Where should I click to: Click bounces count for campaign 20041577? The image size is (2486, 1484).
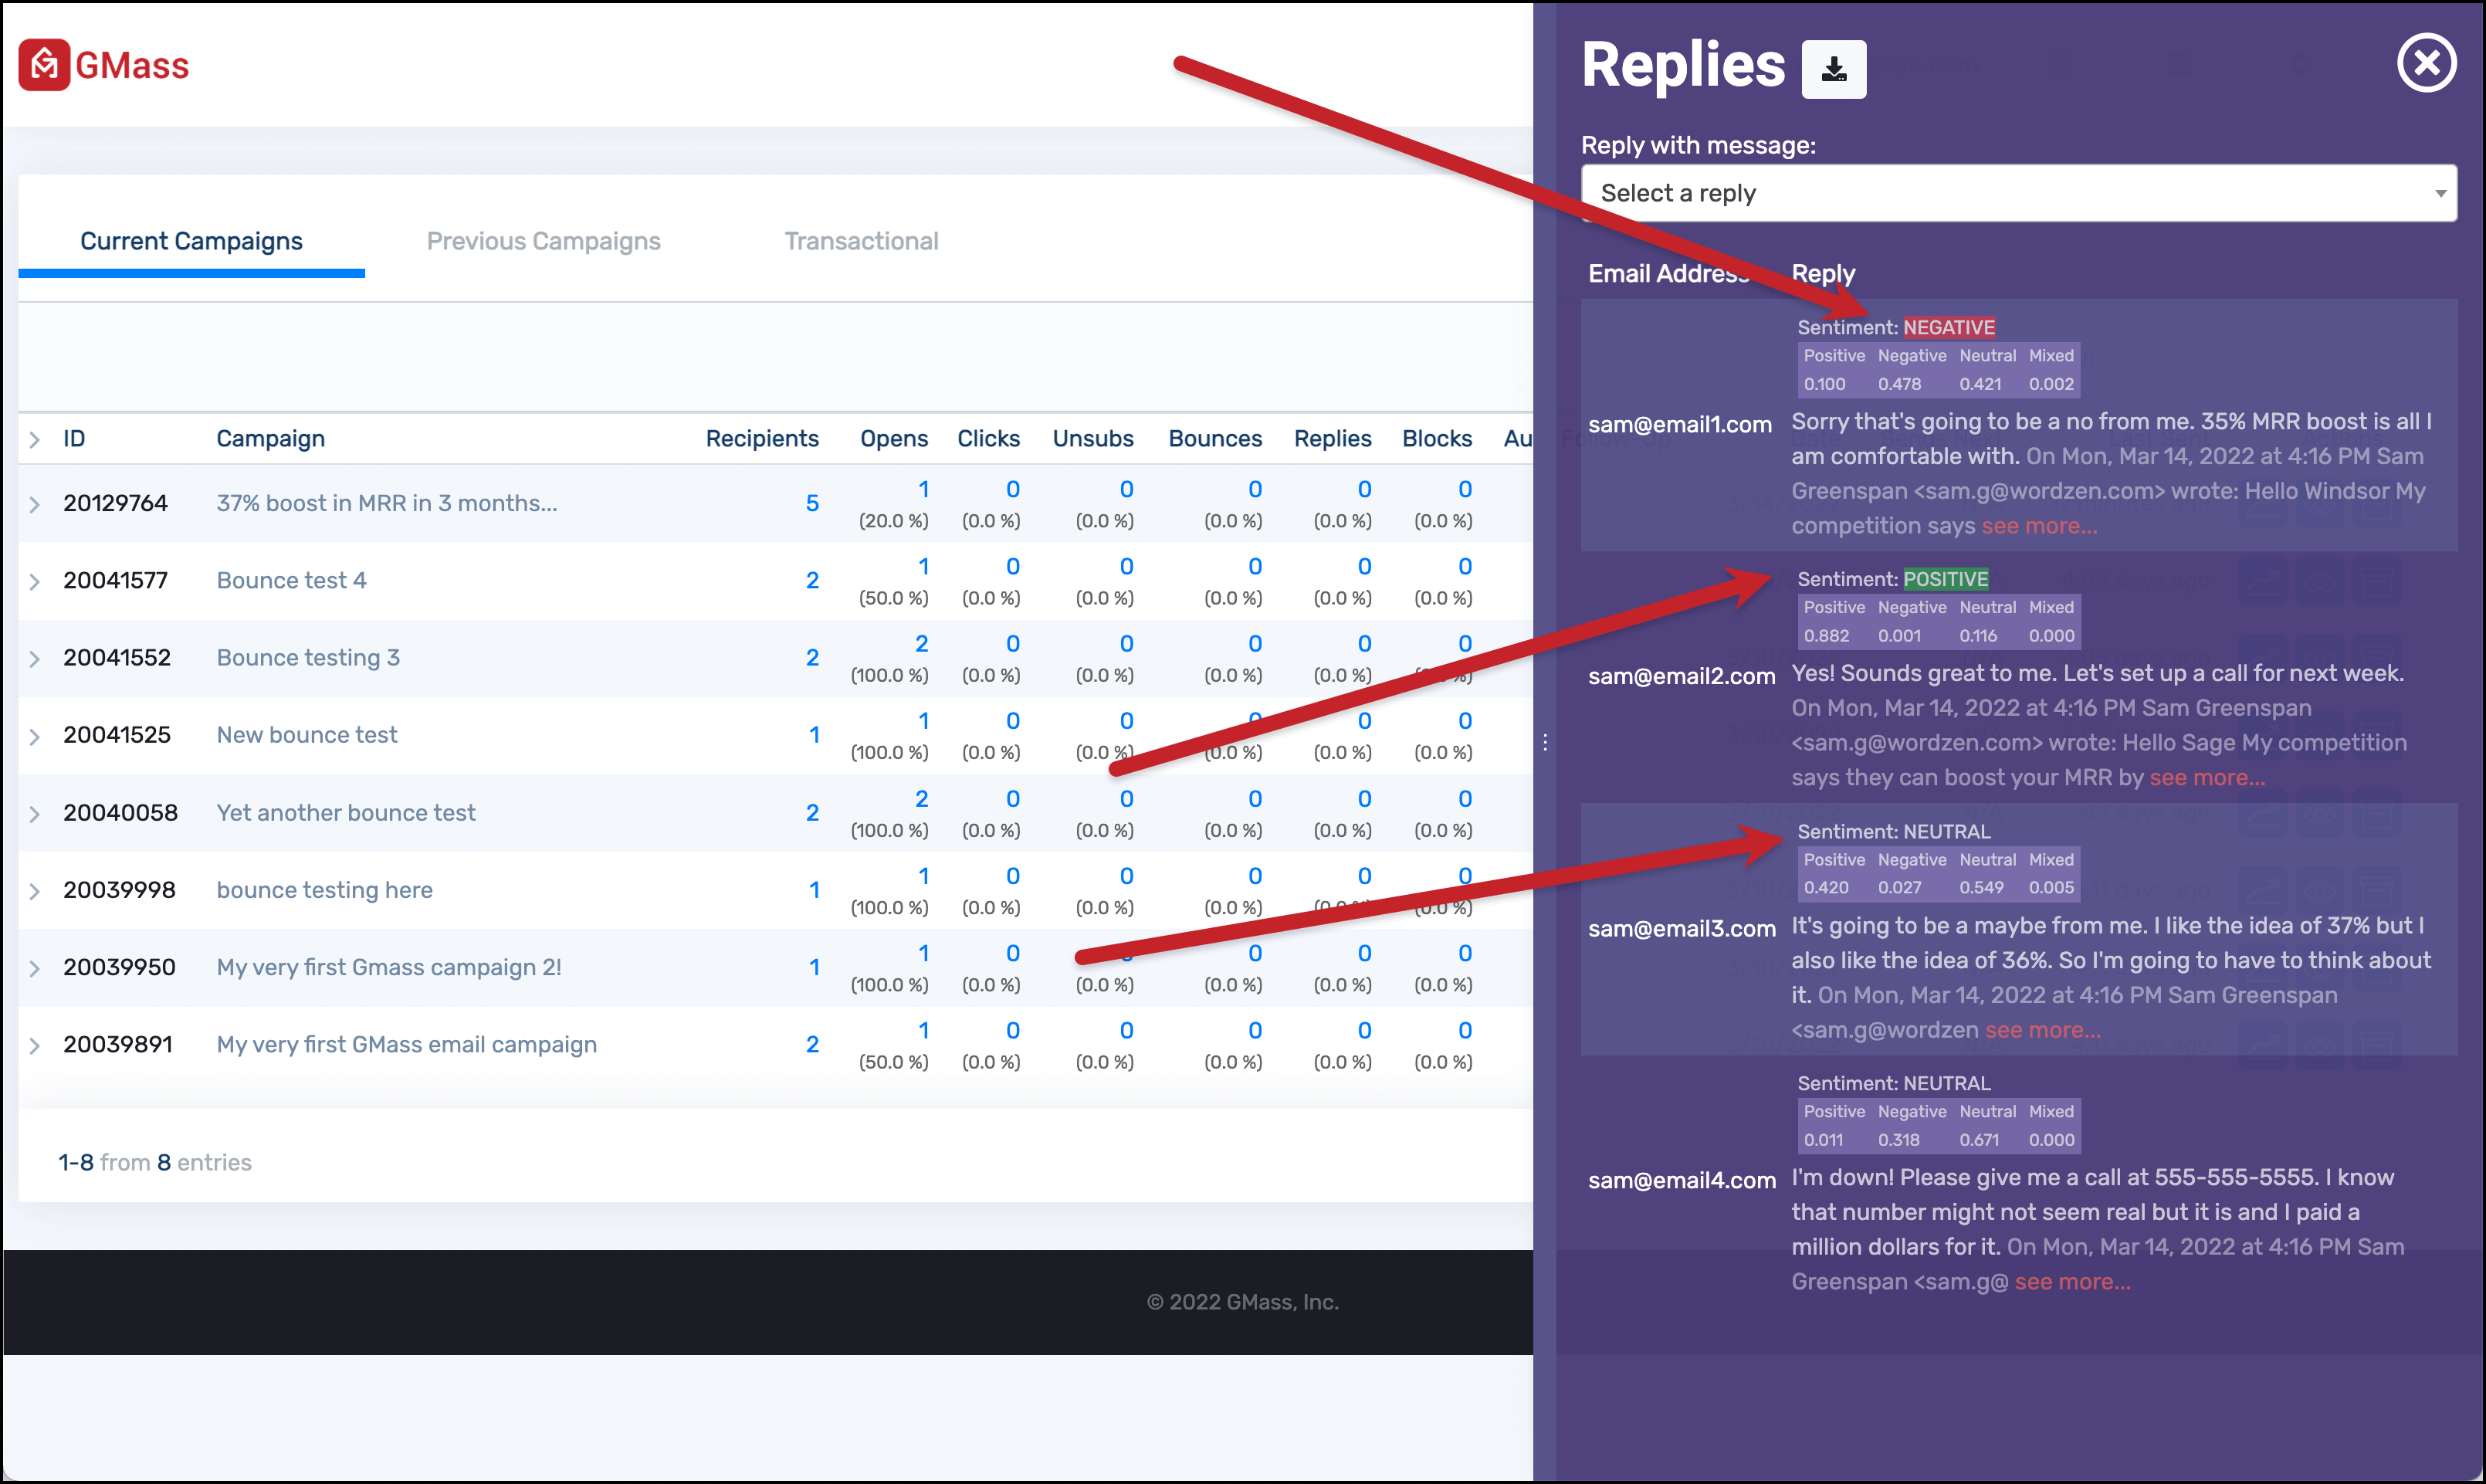(x=1255, y=566)
